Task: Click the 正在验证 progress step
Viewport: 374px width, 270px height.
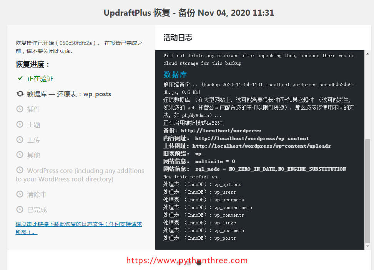Action: coord(40,79)
